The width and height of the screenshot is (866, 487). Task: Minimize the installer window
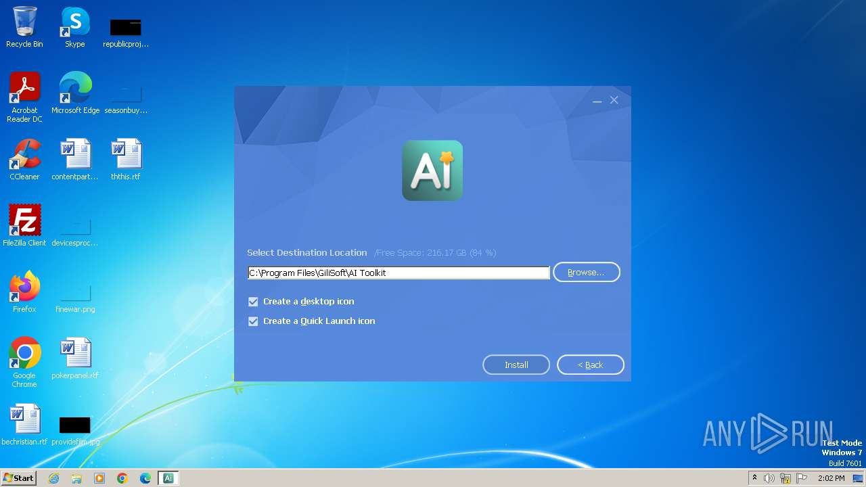597,100
